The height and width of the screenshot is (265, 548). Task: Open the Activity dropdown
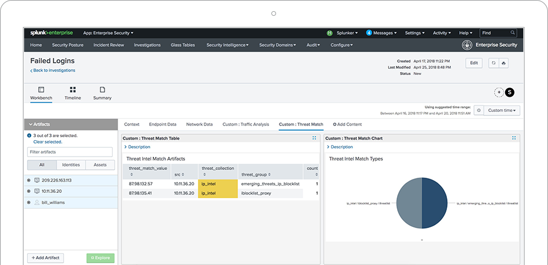coord(442,33)
